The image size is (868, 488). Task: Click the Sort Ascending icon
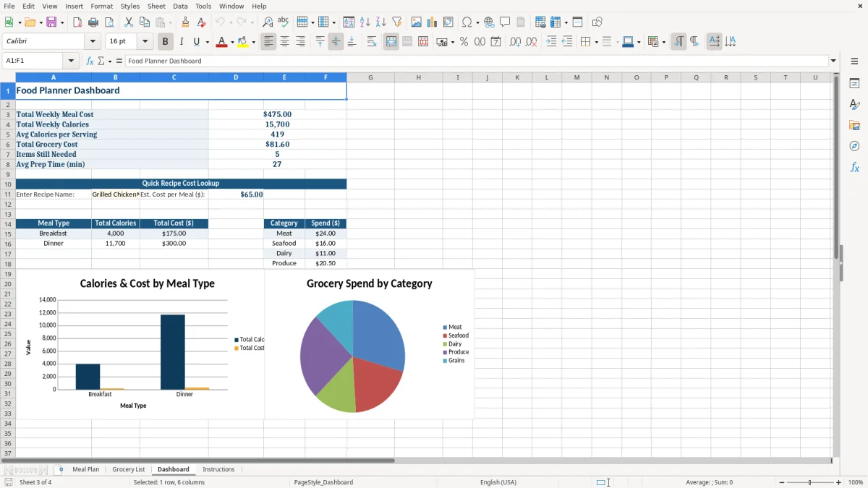pyautogui.click(x=365, y=22)
